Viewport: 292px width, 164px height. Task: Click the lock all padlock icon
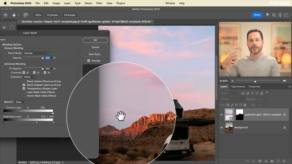[x=245, y=105]
